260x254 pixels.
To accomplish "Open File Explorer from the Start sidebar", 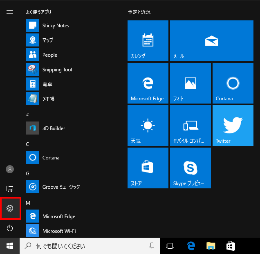I will pyautogui.click(x=10, y=188).
